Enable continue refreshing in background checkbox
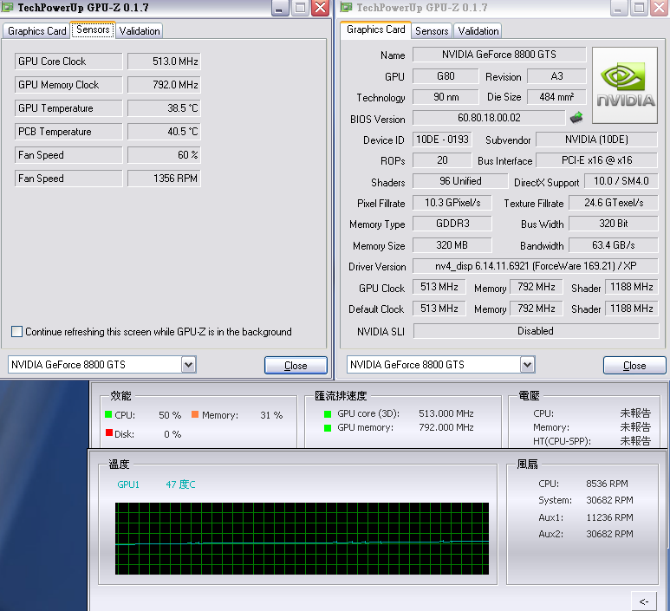 tap(16, 332)
